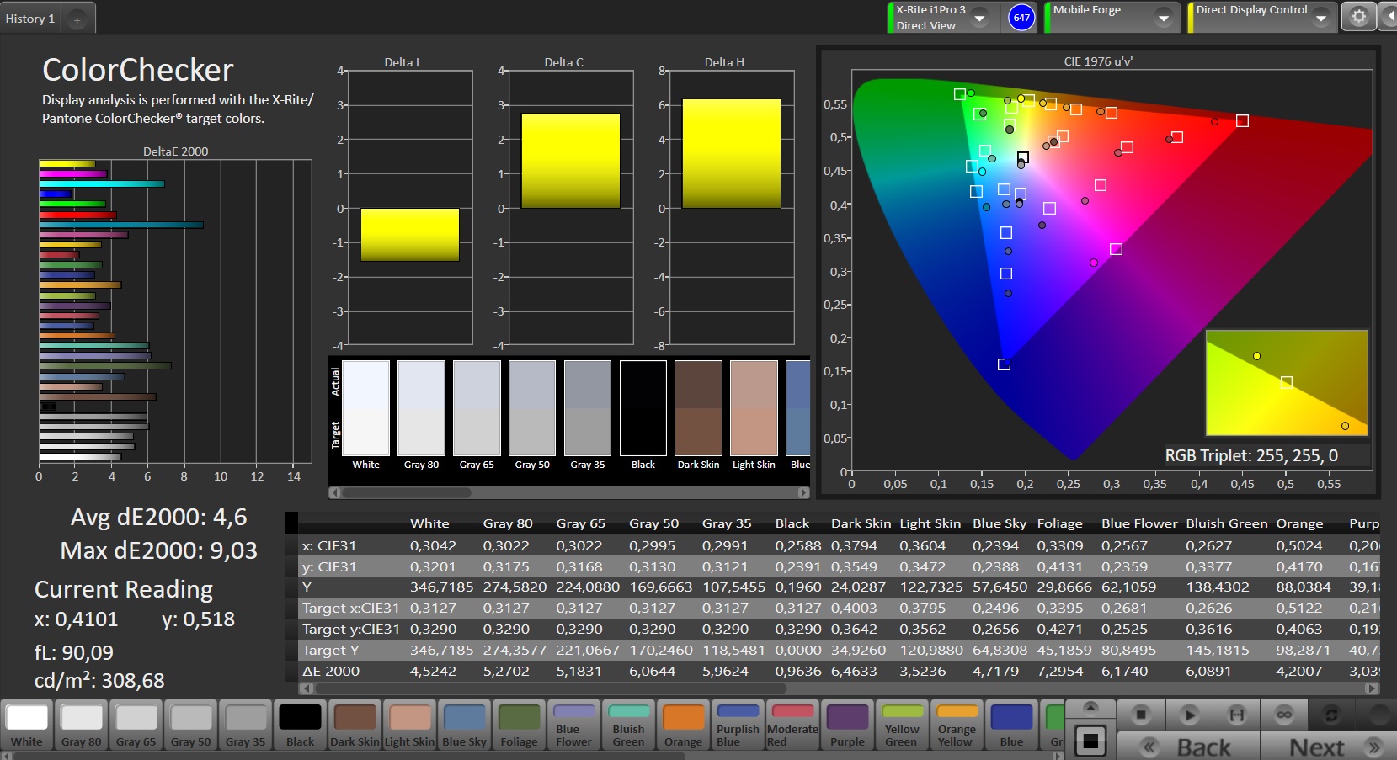Expand the up-arrow above the pattern window
Image resolution: width=1397 pixels, height=760 pixels.
tap(1090, 707)
